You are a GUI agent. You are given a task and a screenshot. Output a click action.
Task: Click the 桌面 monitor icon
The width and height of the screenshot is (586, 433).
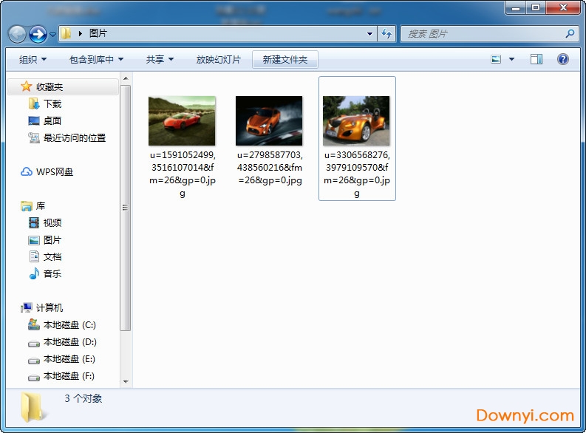tap(34, 120)
